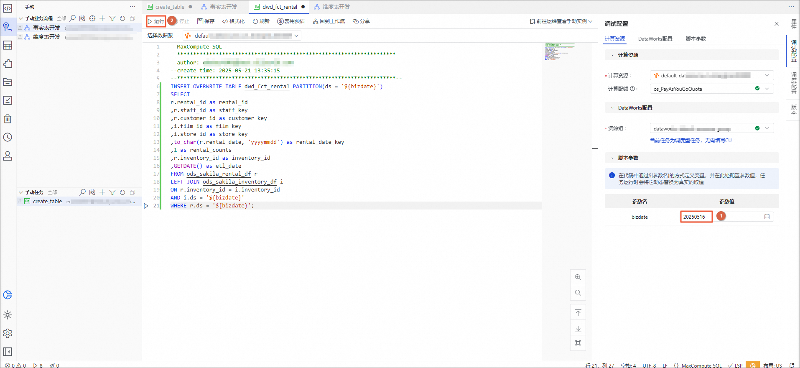Click 费用预估 cost estimate button
The image size is (800, 368).
tap(291, 21)
